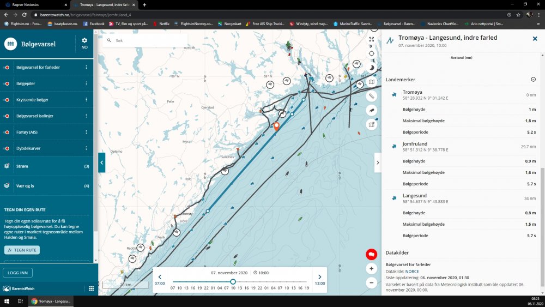Click the orange location pin on map
The height and width of the screenshot is (307, 545).
[x=276, y=126]
